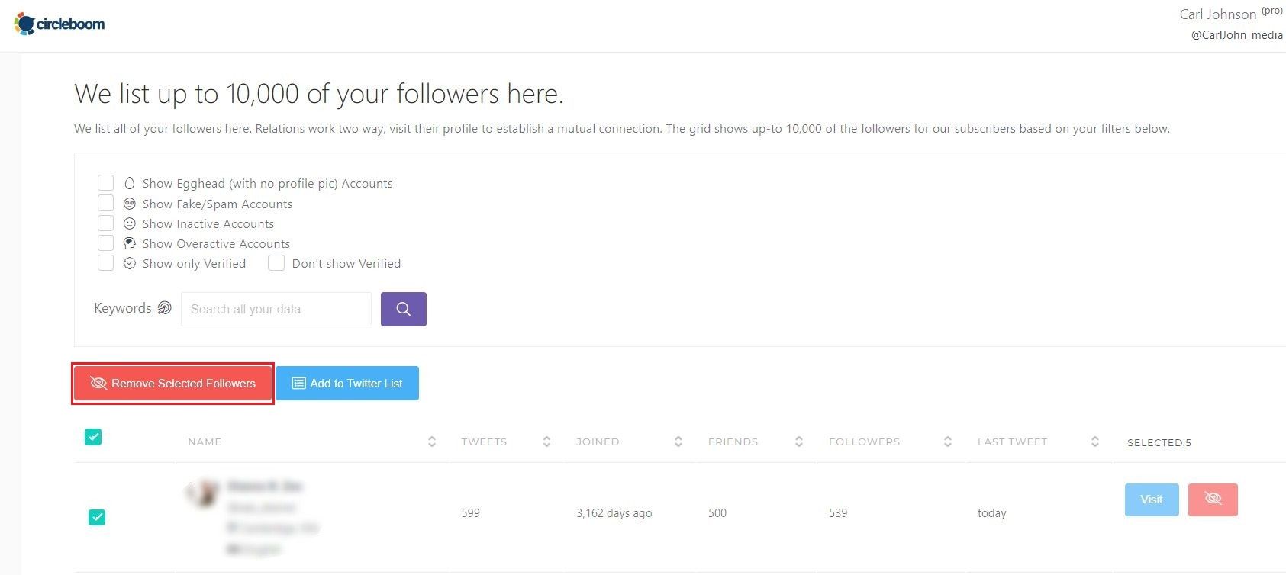Click the circleboom logo
Image resolution: width=1286 pixels, height=575 pixels.
point(59,23)
